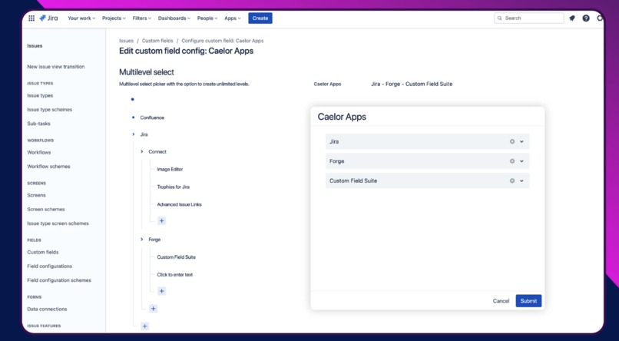Click the Jira tree node label
This screenshot has width=619, height=341.
pyautogui.click(x=144, y=134)
